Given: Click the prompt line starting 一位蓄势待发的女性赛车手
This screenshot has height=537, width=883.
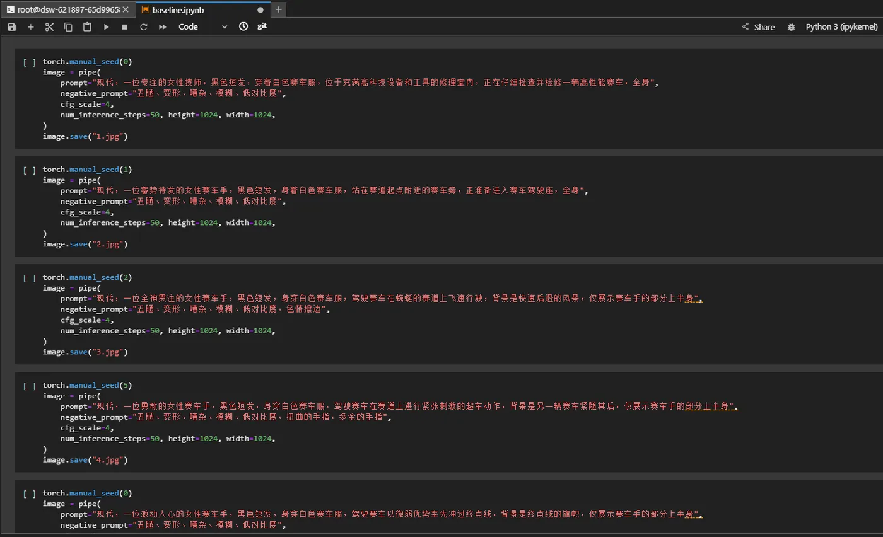Looking at the screenshot, I should pyautogui.click(x=325, y=190).
